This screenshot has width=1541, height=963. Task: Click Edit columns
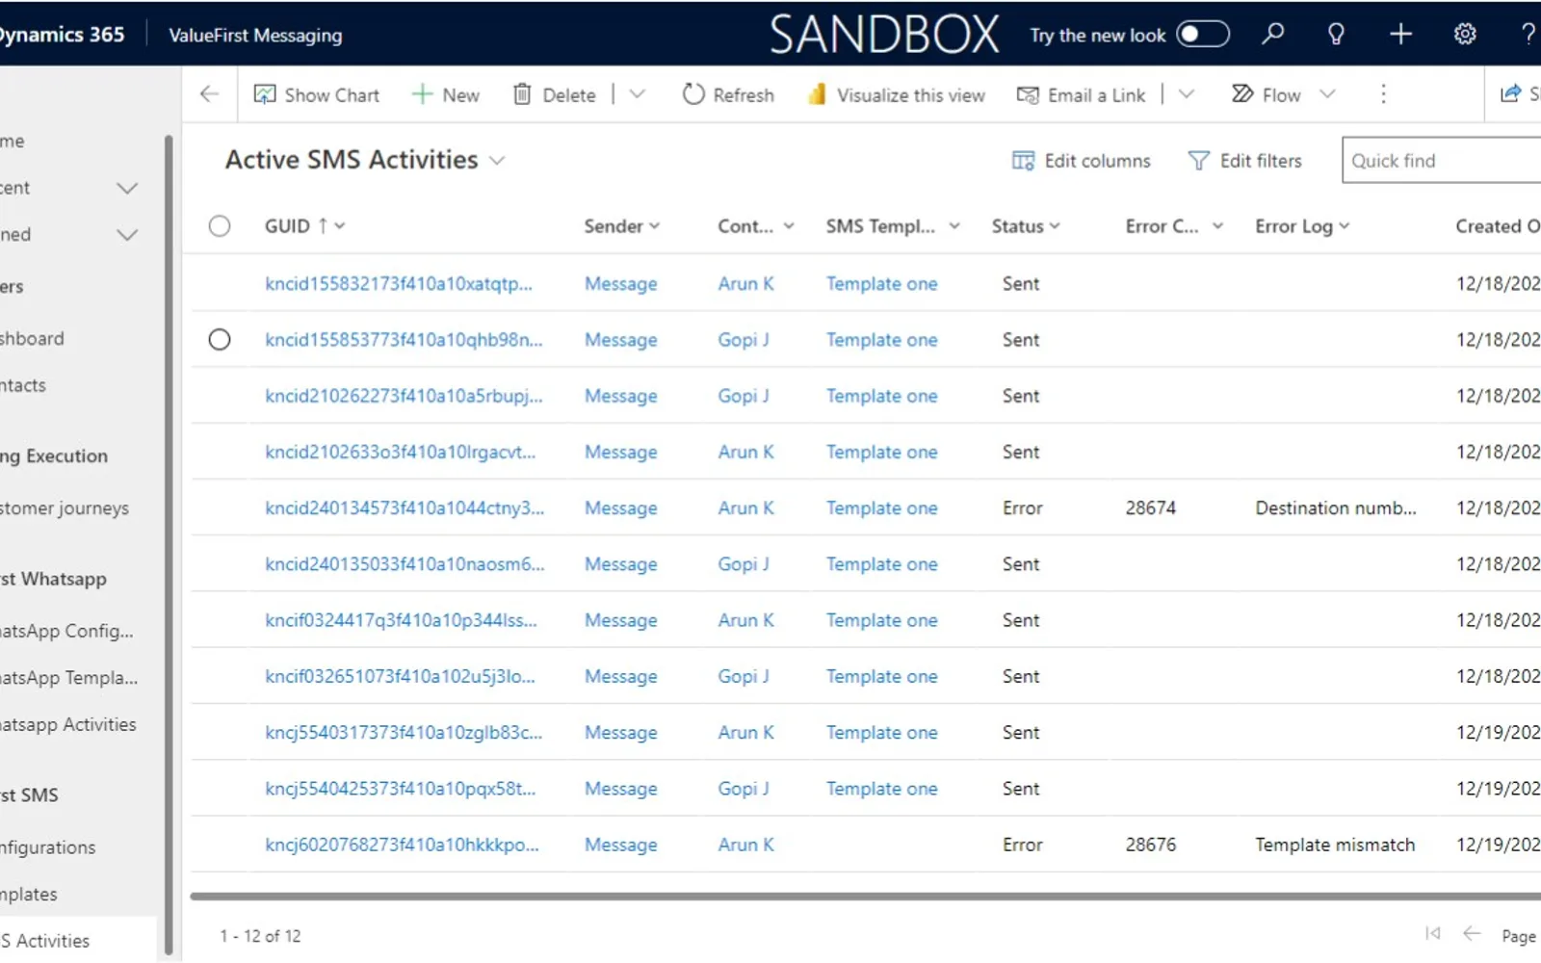(1081, 161)
